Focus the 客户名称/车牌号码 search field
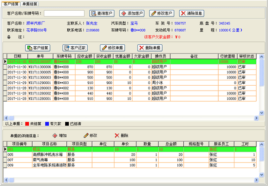This screenshot has width=268, height=186. 64,13
